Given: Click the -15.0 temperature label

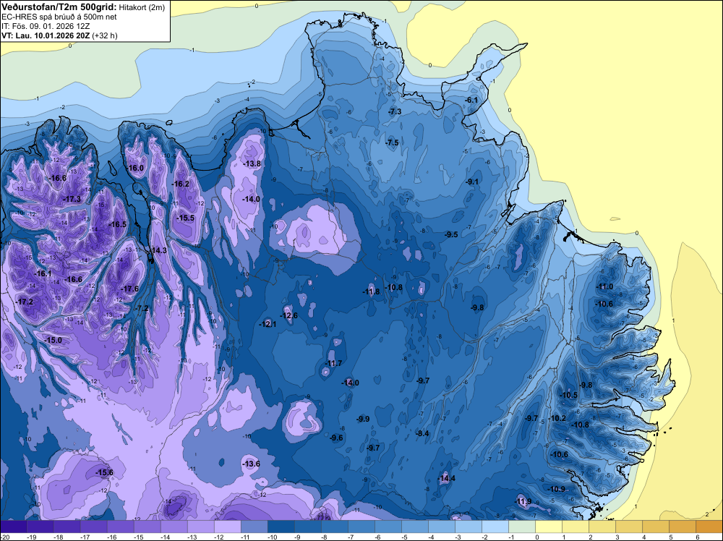Looking at the screenshot, I should (x=53, y=340).
